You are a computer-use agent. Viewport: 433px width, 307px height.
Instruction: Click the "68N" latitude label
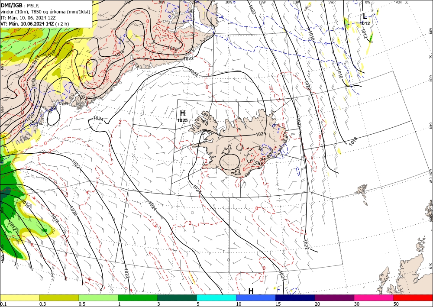(430, 31)
